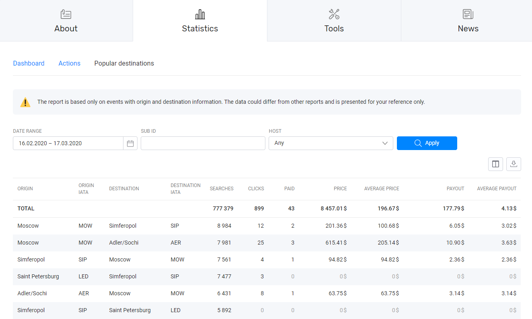This screenshot has width=532, height=319.
Task: Click the Average Price column header
Action: (x=382, y=189)
